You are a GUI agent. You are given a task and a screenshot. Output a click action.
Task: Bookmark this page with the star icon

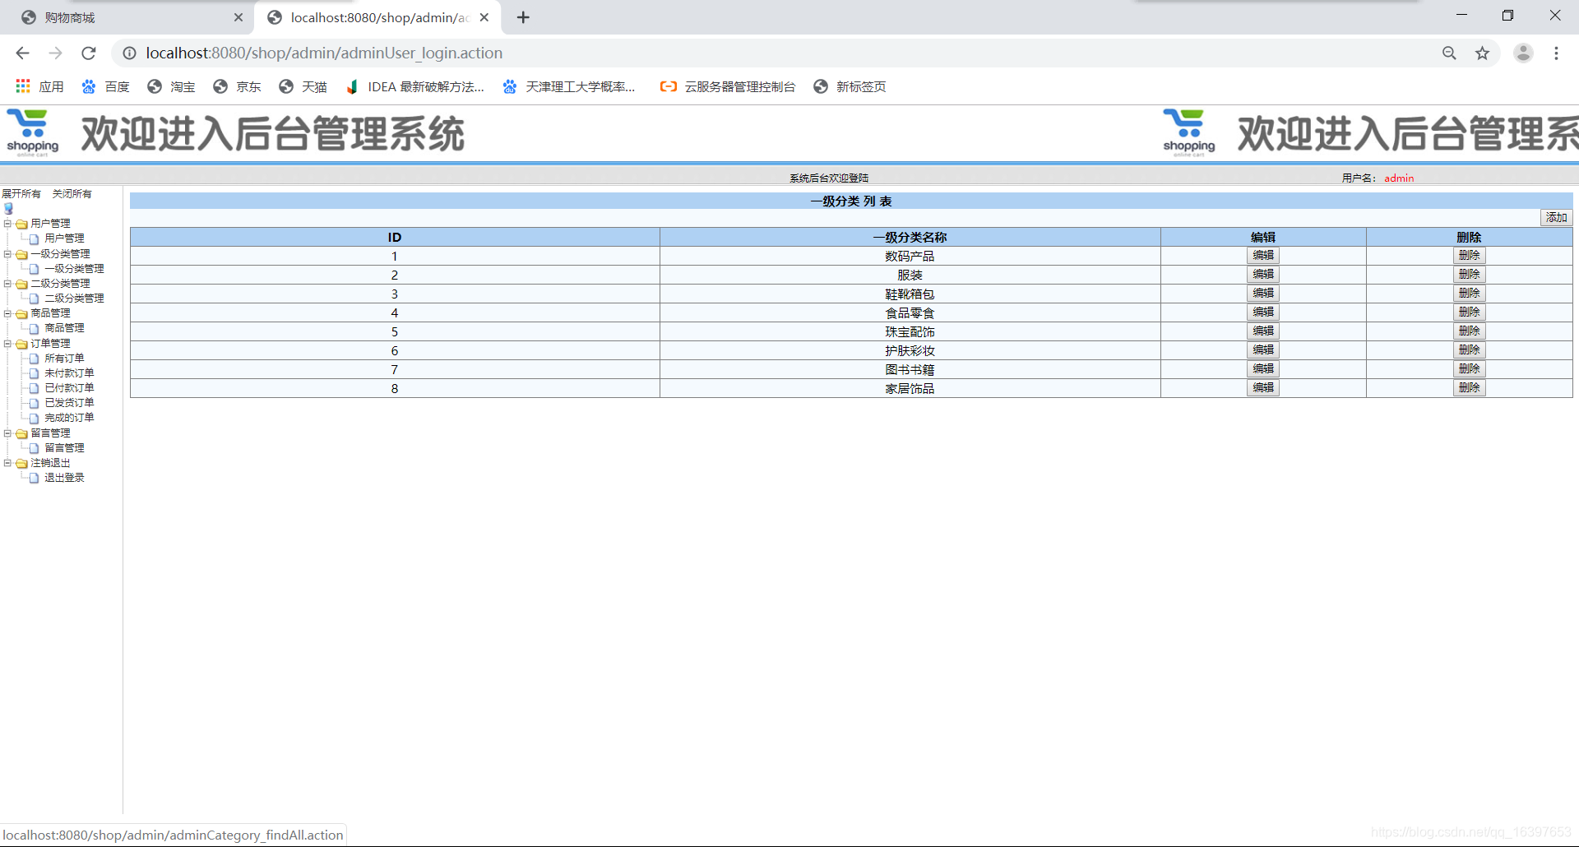tap(1482, 53)
